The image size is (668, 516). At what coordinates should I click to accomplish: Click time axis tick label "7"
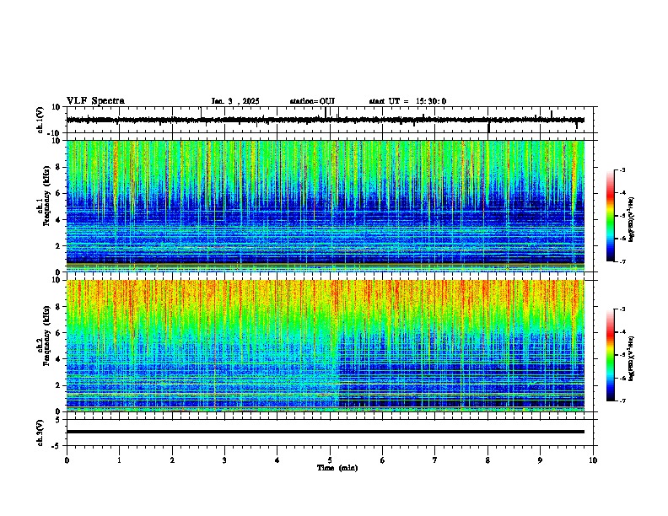435,460
